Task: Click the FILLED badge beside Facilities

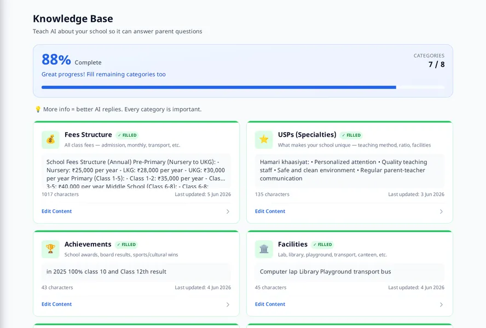Action: (322, 245)
